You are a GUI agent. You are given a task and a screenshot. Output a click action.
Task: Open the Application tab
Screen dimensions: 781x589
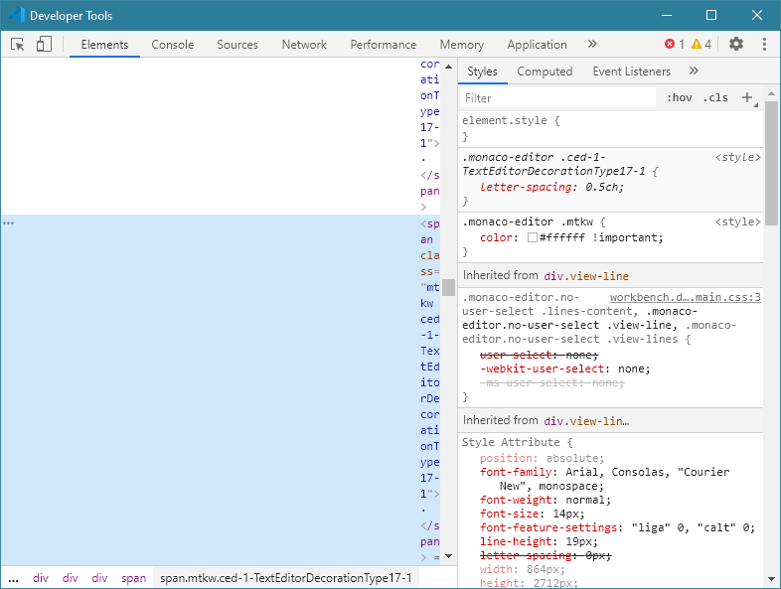click(x=537, y=45)
